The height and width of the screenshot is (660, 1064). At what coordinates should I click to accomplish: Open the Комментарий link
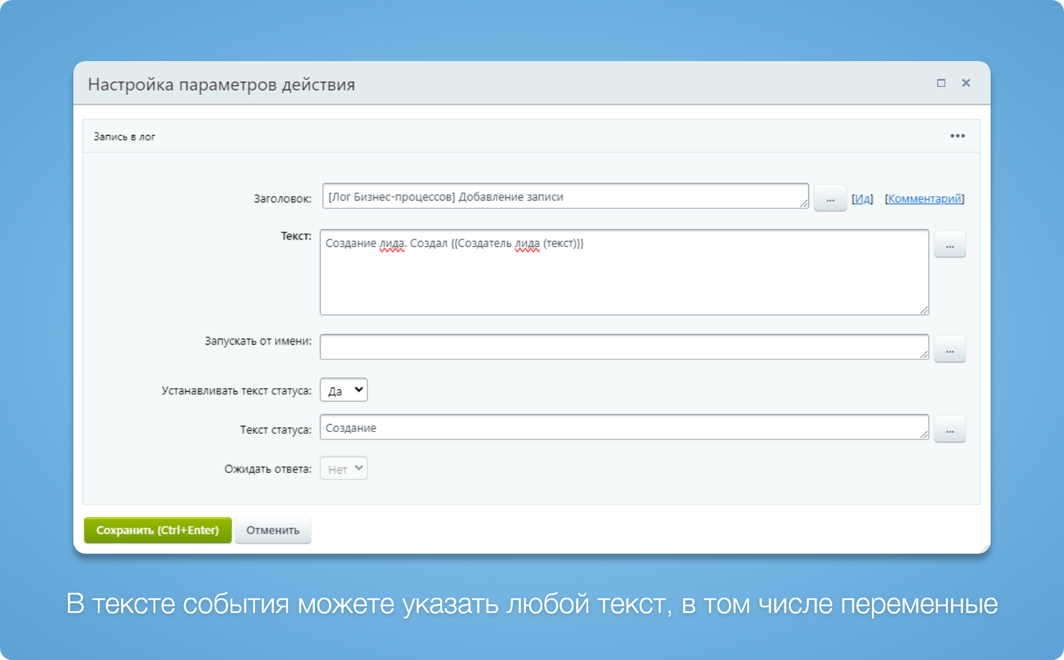click(x=925, y=199)
